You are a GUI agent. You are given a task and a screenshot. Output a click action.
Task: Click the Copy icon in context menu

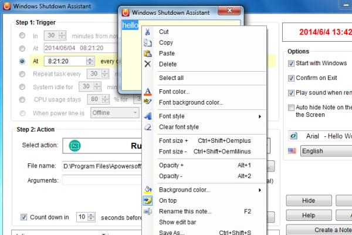click(x=147, y=43)
